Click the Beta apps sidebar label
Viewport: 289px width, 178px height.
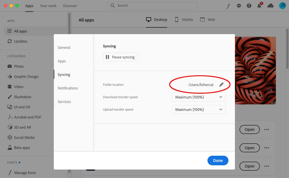pyautogui.click(x=22, y=148)
